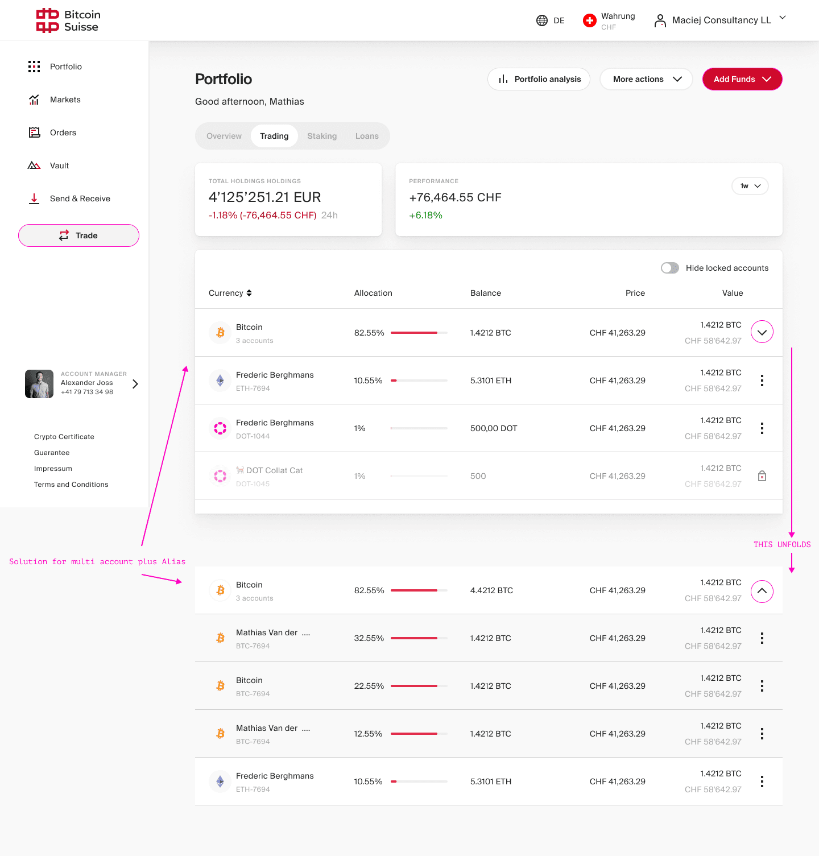Open three-dot menu for bottom ETH-7694 row
The width and height of the screenshot is (819, 856).
coord(762,781)
